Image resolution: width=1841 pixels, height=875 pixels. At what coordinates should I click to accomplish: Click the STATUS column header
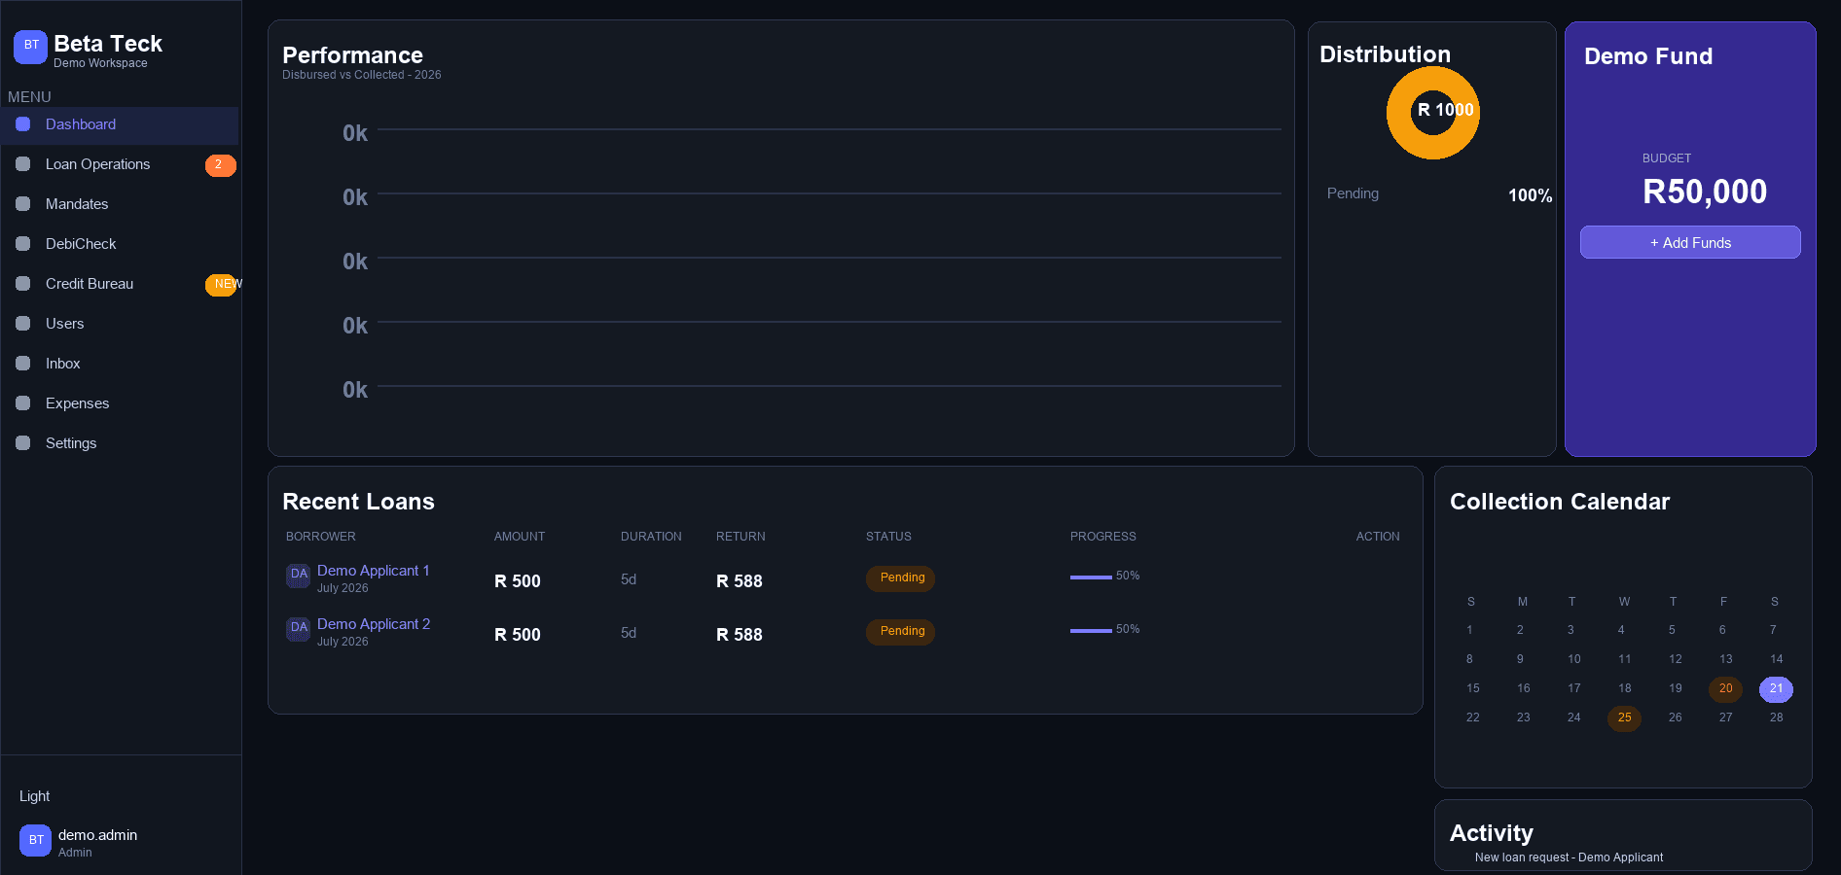pos(888,537)
